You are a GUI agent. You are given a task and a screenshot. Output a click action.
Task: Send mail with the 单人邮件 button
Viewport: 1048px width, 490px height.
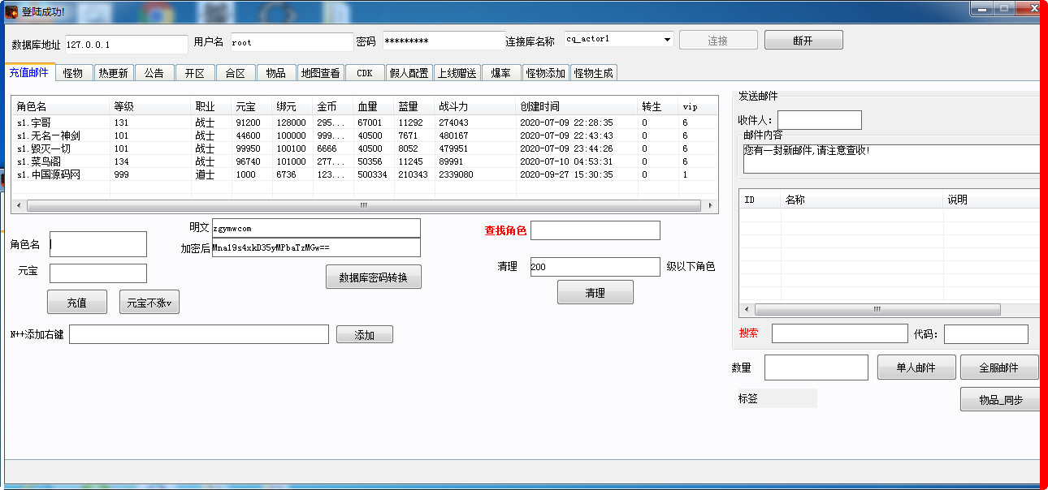[916, 367]
